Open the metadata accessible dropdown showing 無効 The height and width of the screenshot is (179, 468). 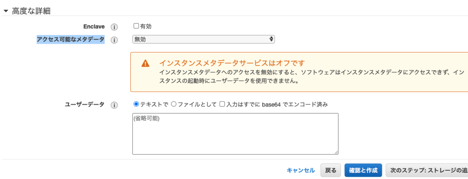click(203, 39)
